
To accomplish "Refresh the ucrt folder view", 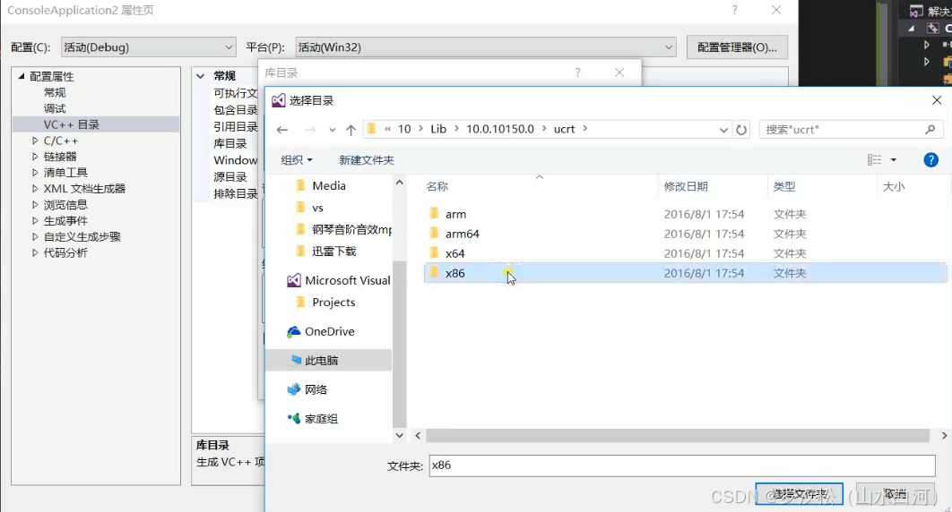I will tap(741, 130).
